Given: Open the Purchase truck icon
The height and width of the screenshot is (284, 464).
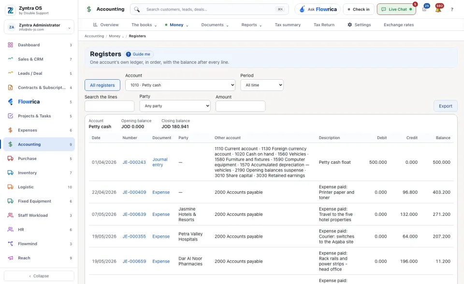Looking at the screenshot, I should [x=10, y=158].
